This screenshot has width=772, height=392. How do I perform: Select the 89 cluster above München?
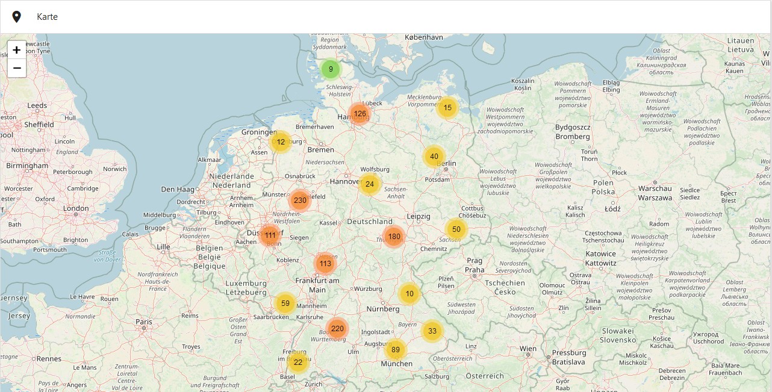coord(396,350)
